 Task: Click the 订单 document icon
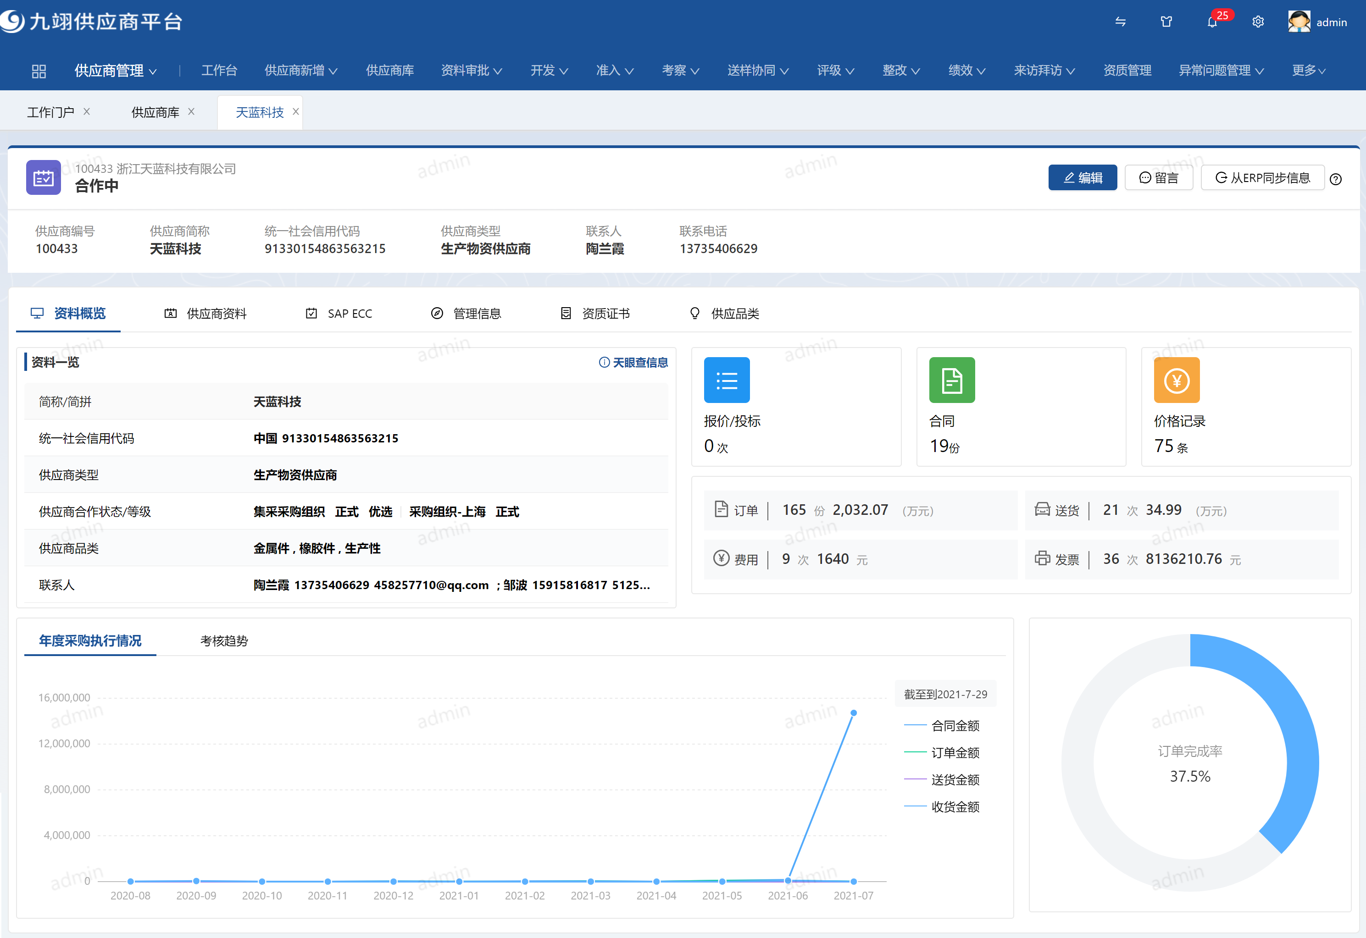point(721,509)
